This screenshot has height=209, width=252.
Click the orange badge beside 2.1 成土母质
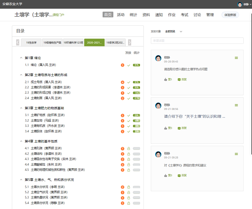click(x=123, y=82)
